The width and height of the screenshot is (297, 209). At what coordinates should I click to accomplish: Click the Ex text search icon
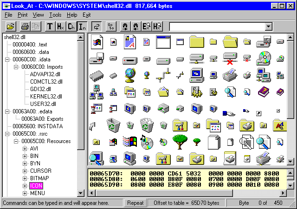pos(147,26)
